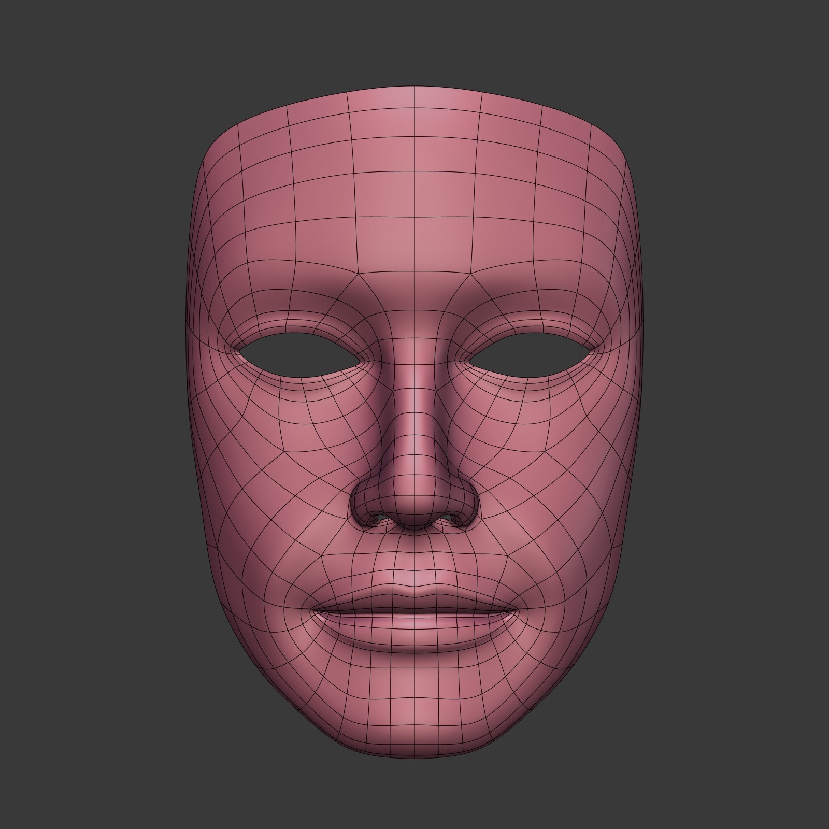The width and height of the screenshot is (829, 829).
Task: Select the tip of the nose
Action: [x=414, y=497]
